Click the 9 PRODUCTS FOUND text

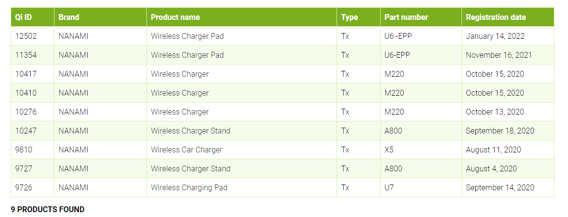click(48, 209)
